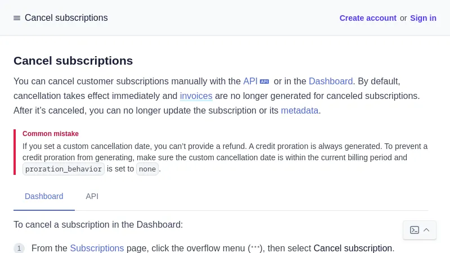Viewport: 450px width, 253px height.
Task: Click the Sign in link
Action: coord(423,18)
